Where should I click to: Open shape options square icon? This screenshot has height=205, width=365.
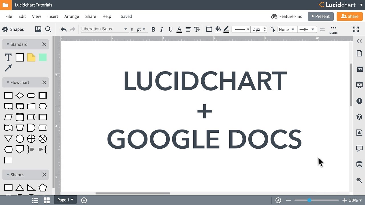(209, 29)
